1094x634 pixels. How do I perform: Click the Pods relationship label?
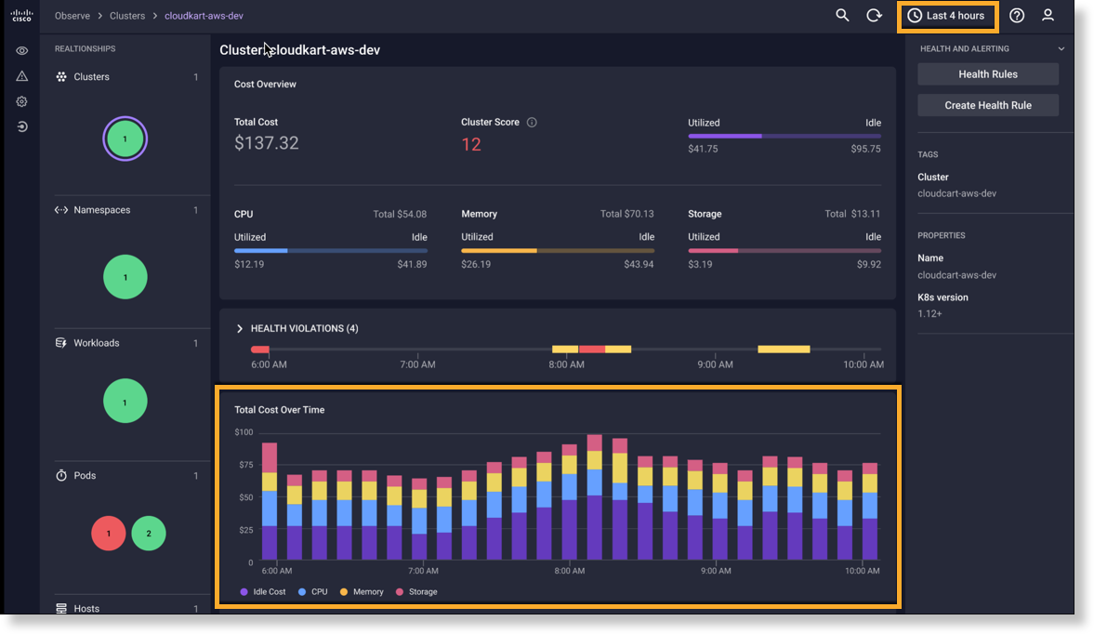86,476
